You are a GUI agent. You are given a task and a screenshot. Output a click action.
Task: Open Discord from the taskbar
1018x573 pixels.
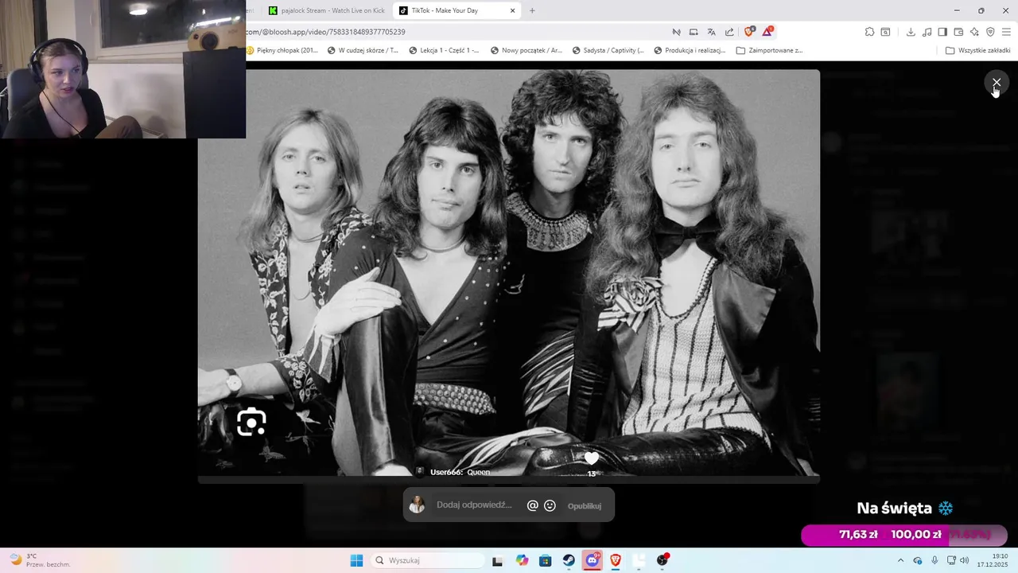tap(592, 560)
